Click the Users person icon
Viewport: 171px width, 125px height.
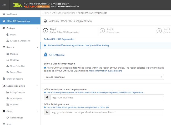click(x=8, y=35)
